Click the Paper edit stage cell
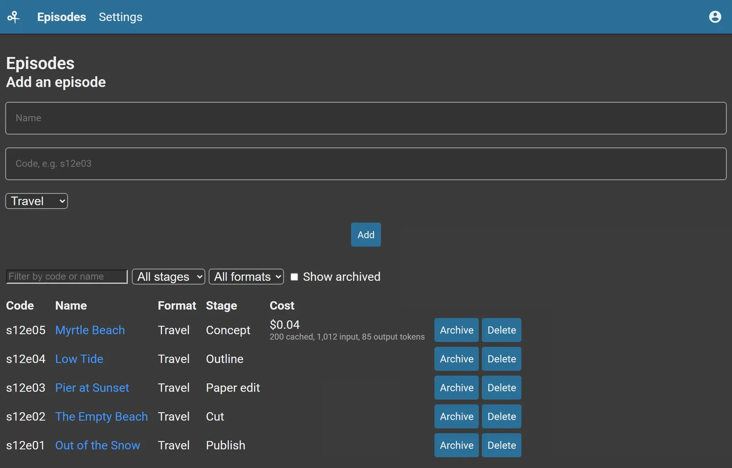The width and height of the screenshot is (732, 468). 233,387
